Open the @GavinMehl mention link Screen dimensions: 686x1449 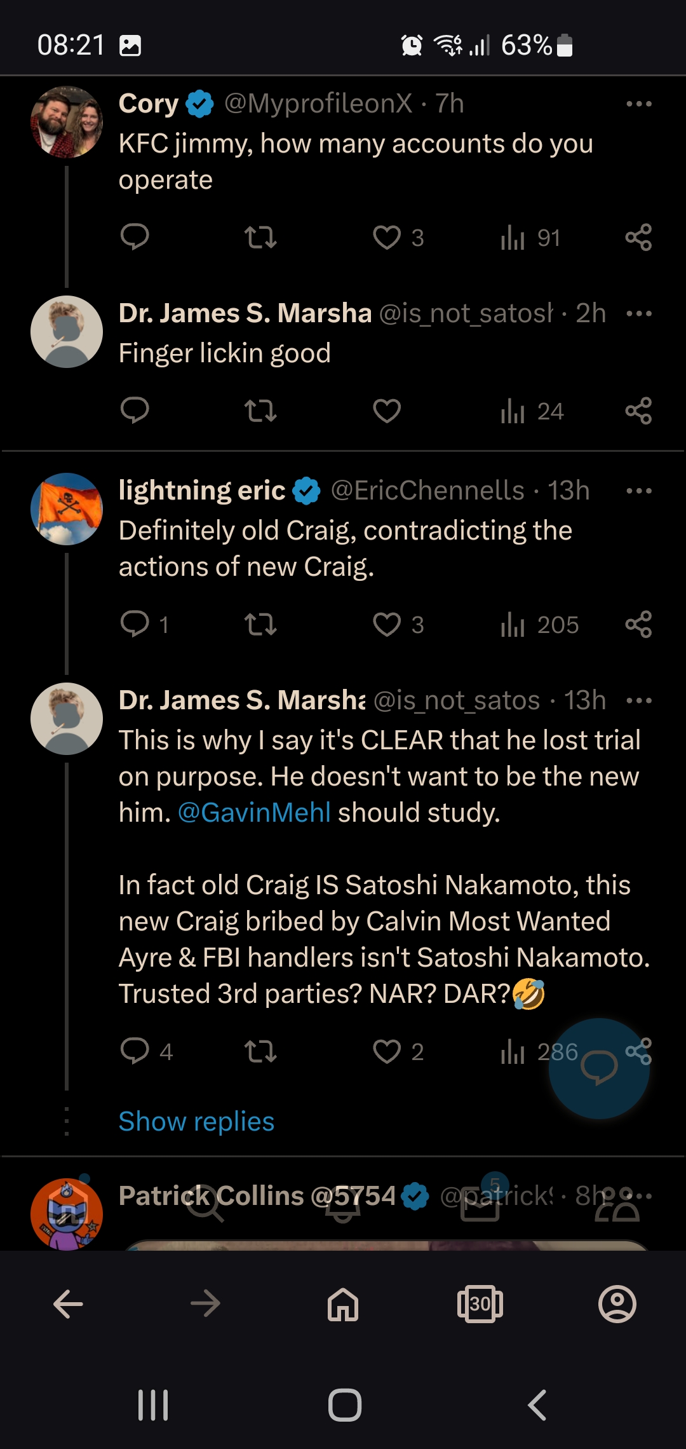click(x=254, y=813)
